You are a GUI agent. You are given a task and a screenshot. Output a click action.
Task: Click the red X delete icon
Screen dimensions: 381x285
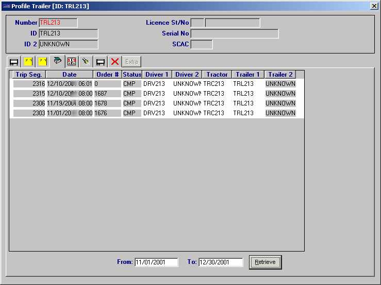pyautogui.click(x=115, y=62)
